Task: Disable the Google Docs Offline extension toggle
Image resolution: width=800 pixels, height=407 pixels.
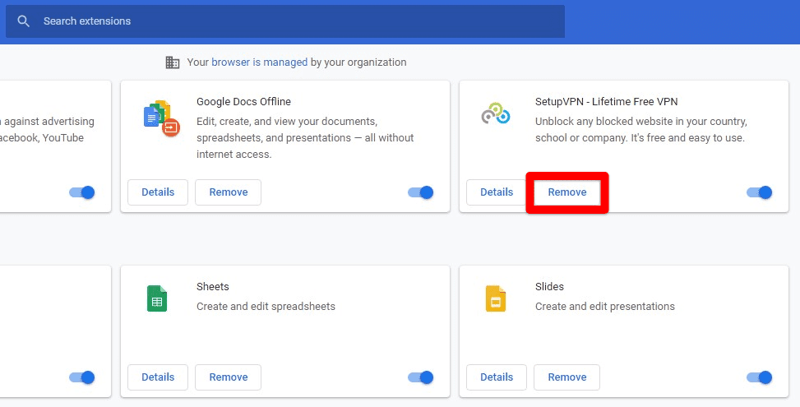Action: (x=420, y=192)
